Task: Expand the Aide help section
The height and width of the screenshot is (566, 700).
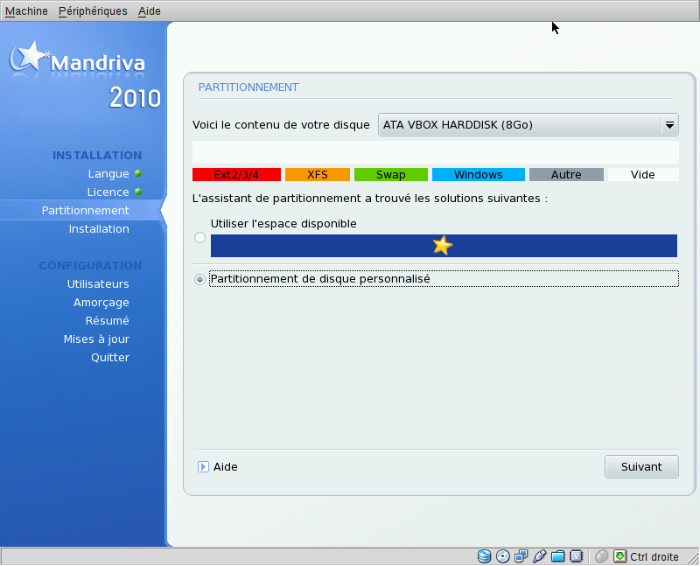Action: coord(218,467)
